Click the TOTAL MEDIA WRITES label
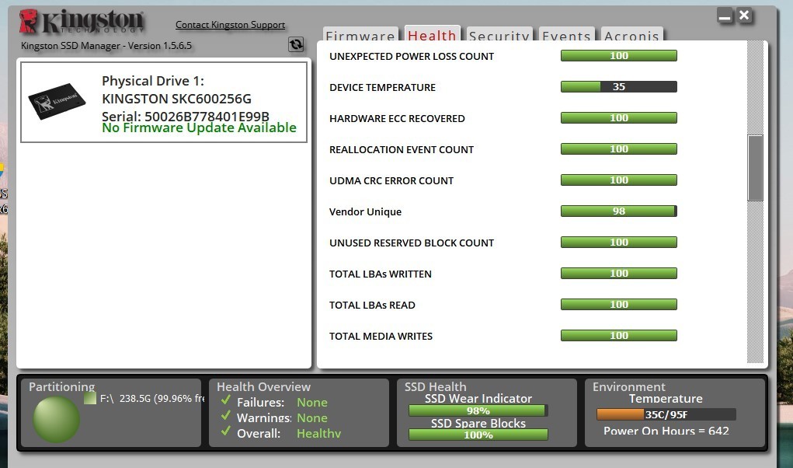The height and width of the screenshot is (468, 793). pos(381,337)
